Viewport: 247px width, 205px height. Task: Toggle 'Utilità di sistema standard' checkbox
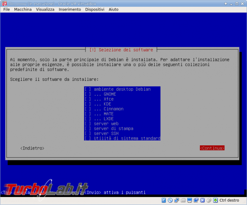(x=88, y=138)
